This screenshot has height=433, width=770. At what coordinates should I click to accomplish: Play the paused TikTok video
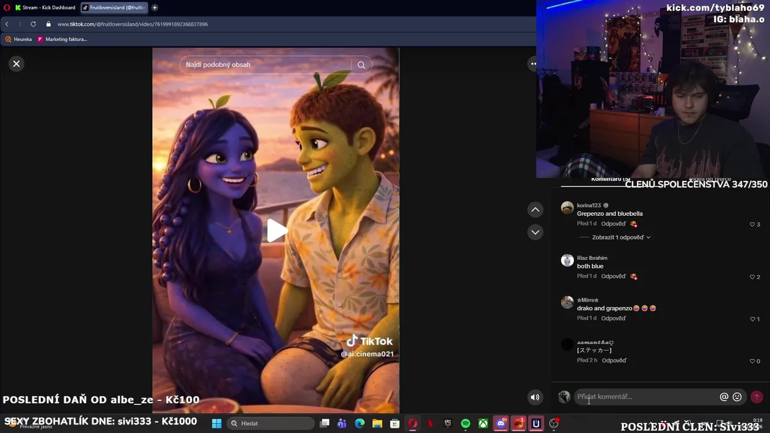(277, 230)
